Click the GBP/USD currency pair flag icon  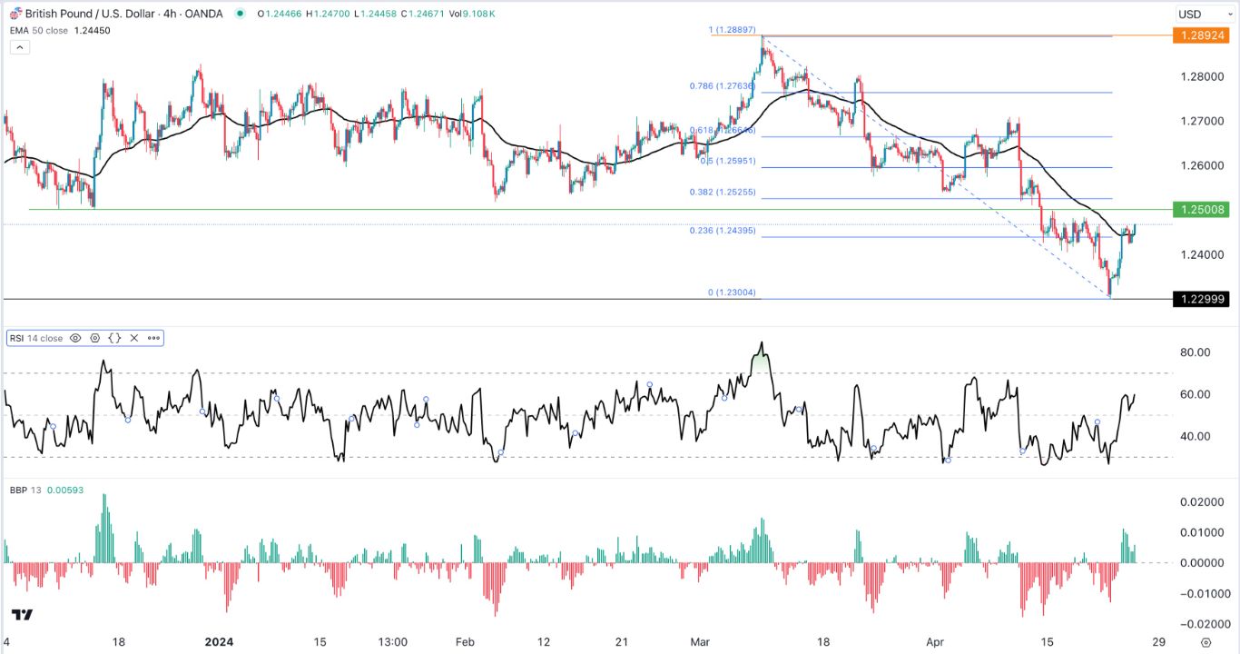point(16,13)
